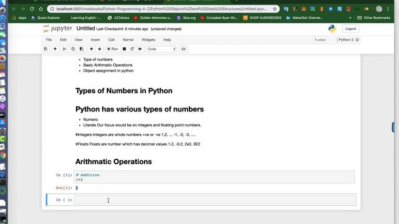Open the Learning English bookmark
This screenshot has width=399, height=224.
(x=83, y=18)
